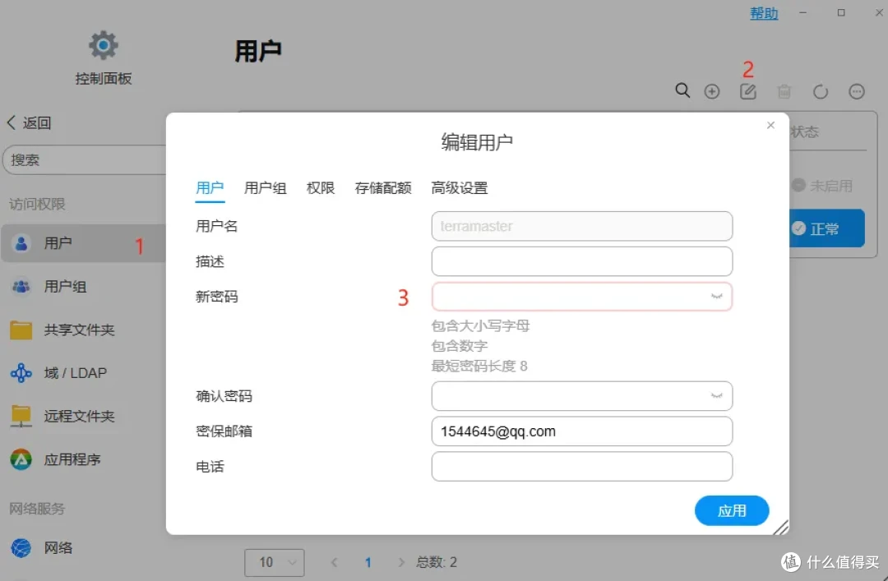Click the 密保邮箱 email field
Image resolution: width=888 pixels, height=581 pixels.
(581, 431)
